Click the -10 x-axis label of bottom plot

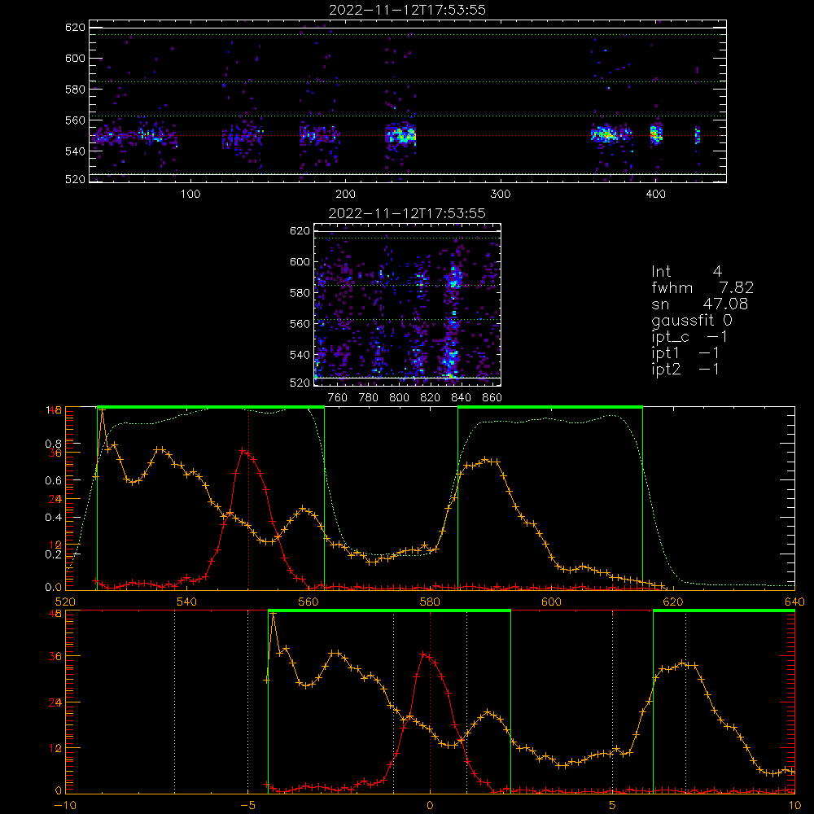pos(65,806)
